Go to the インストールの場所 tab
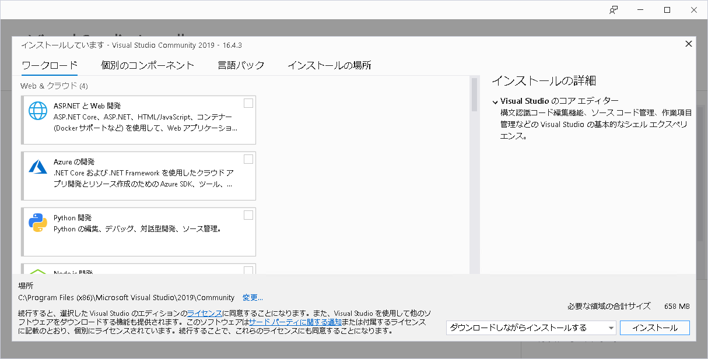This screenshot has width=708, height=359. coord(330,65)
